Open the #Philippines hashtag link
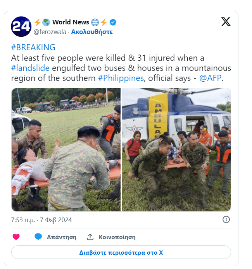This screenshot has width=252, height=269. 121,78
